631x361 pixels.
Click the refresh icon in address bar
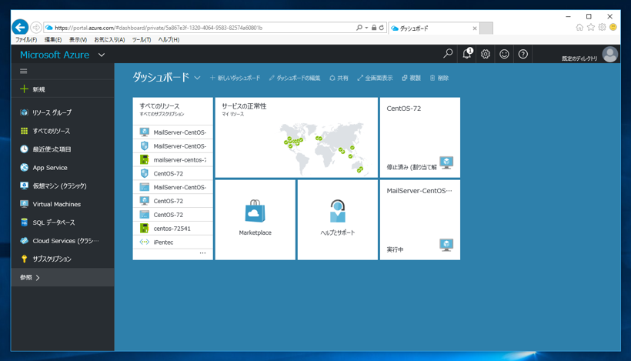382,28
